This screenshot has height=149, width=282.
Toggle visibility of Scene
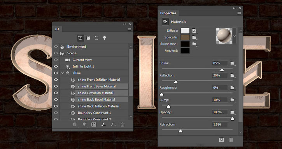coord(56,53)
